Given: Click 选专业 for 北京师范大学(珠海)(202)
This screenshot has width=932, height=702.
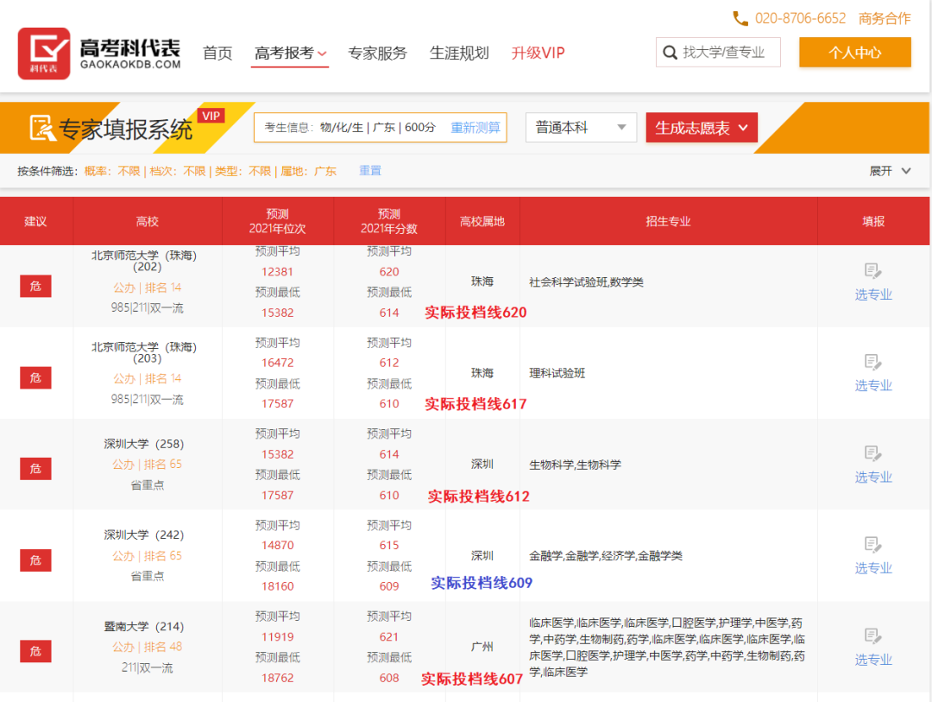Looking at the screenshot, I should click(x=873, y=294).
